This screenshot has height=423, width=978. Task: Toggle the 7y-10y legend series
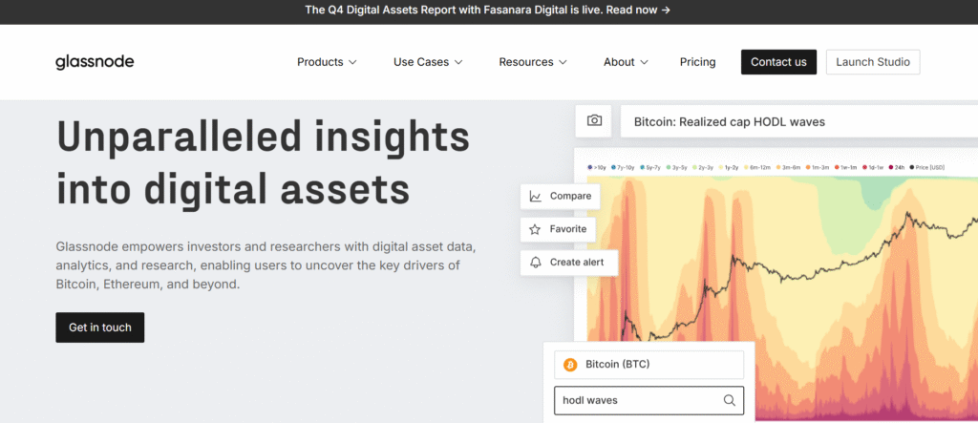(x=623, y=167)
